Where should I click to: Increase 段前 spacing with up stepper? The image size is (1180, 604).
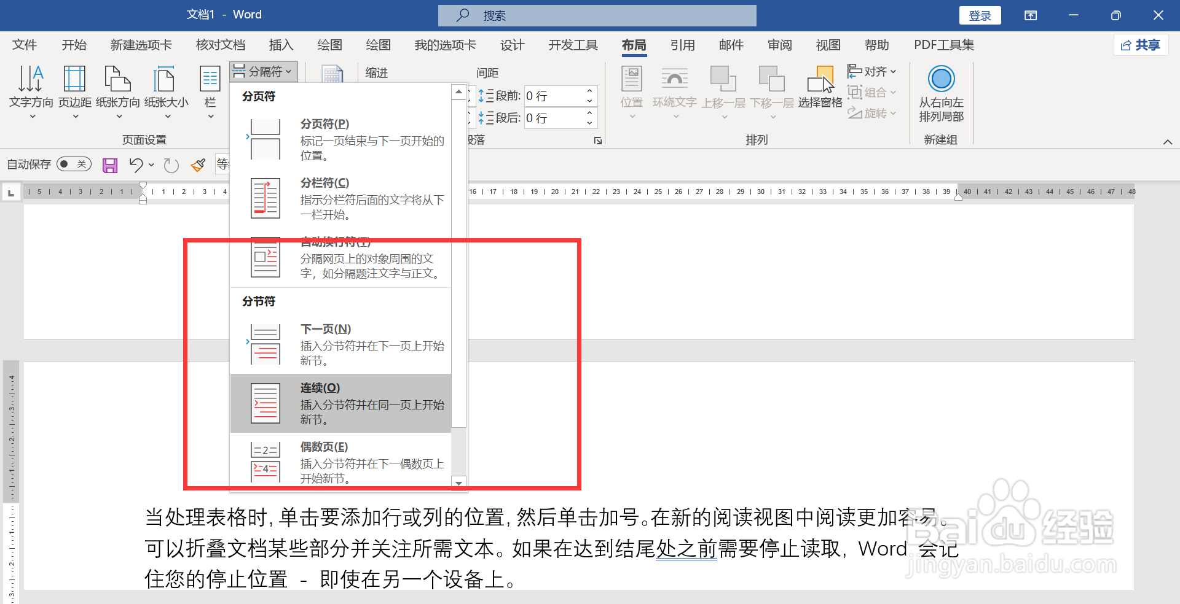click(x=589, y=91)
